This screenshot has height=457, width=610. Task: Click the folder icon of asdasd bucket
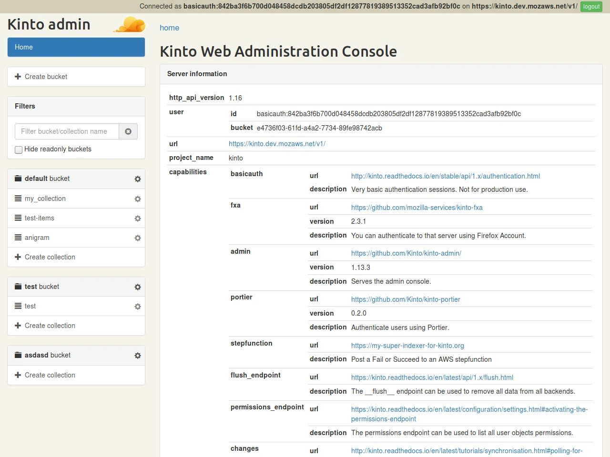pos(18,355)
